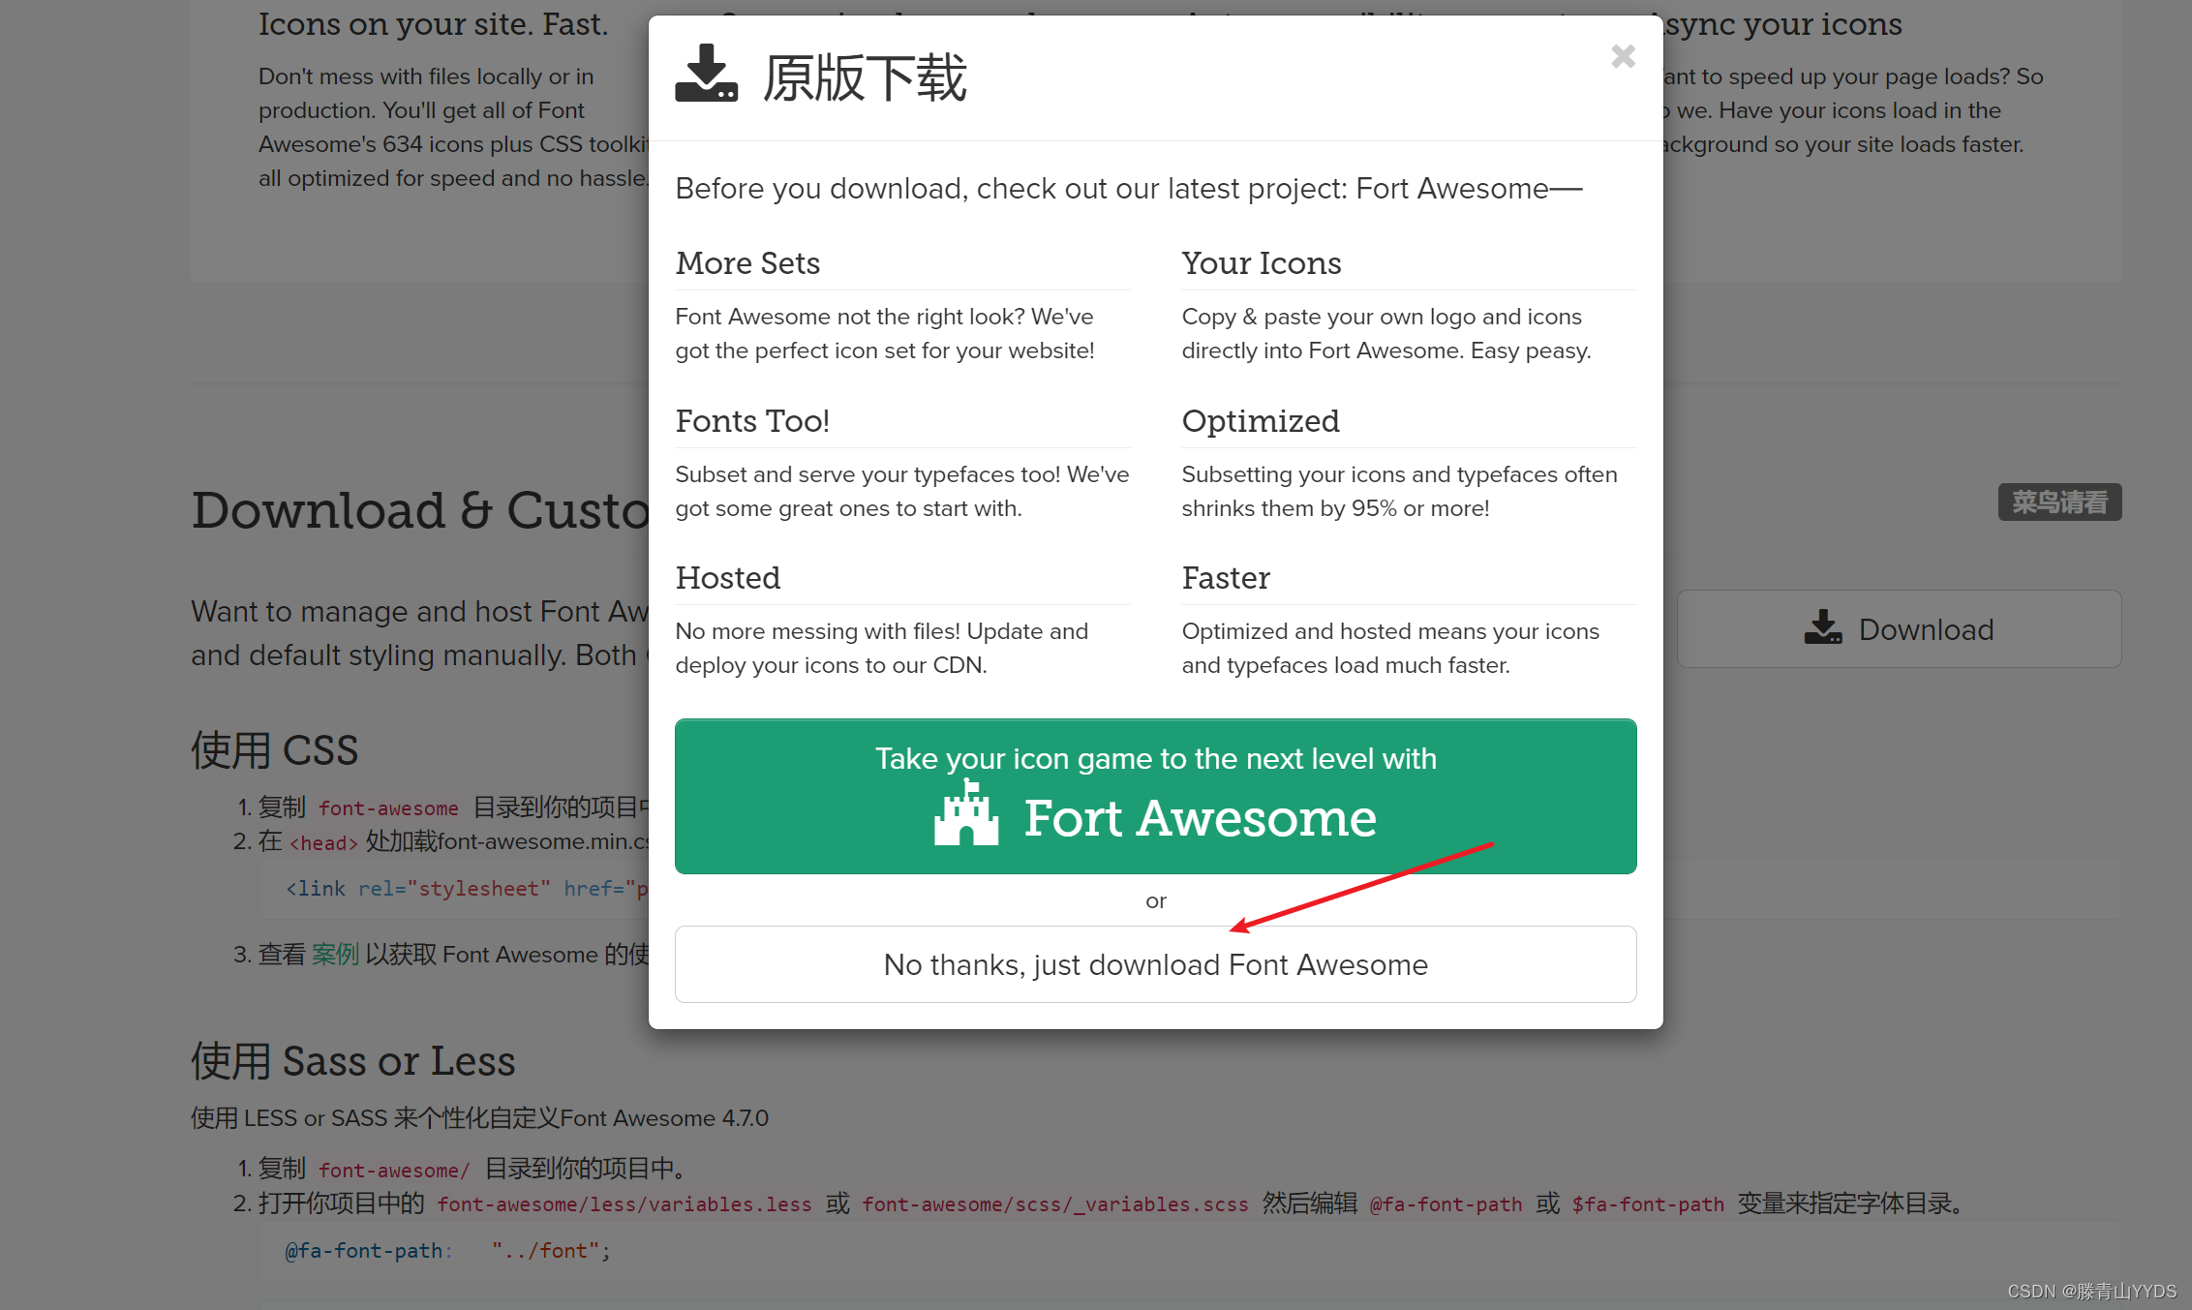The width and height of the screenshot is (2192, 1310).
Task: Click the Download button behind the dialog
Action: [x=1899, y=629]
